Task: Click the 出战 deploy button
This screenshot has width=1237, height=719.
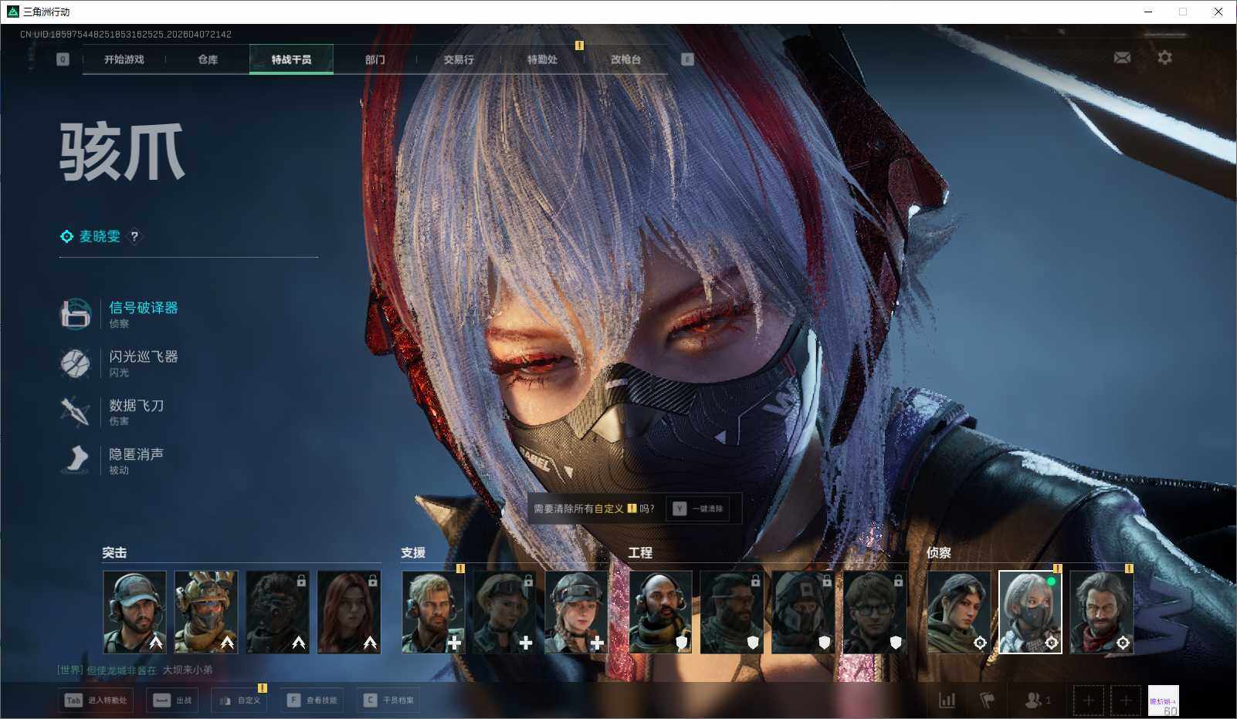Action: (172, 700)
